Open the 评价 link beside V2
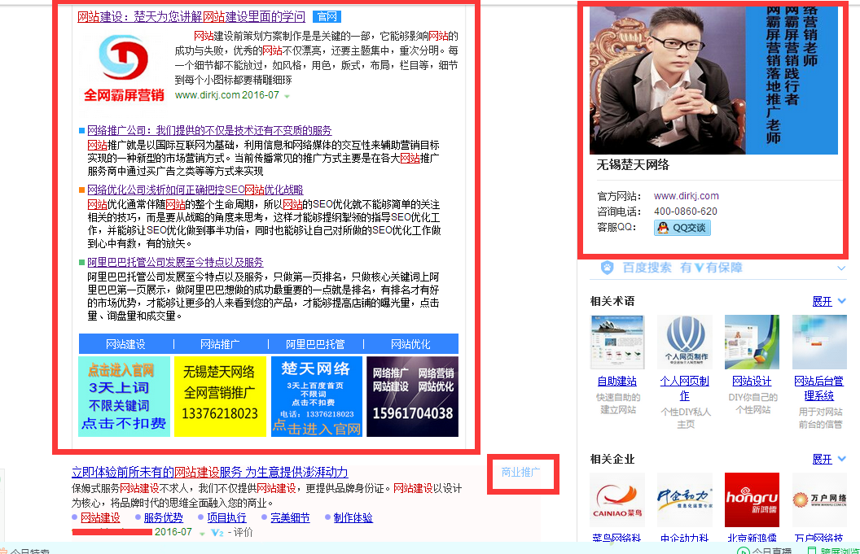 click(x=243, y=532)
